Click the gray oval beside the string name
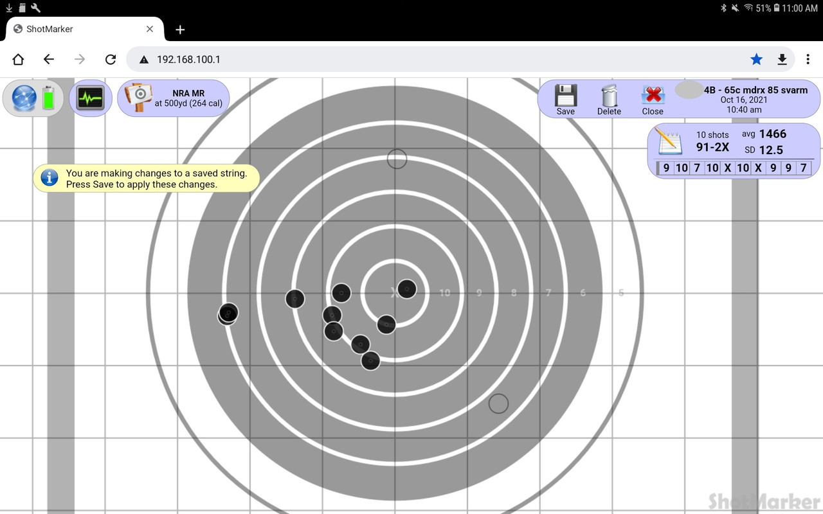823x514 pixels. pyautogui.click(x=688, y=90)
